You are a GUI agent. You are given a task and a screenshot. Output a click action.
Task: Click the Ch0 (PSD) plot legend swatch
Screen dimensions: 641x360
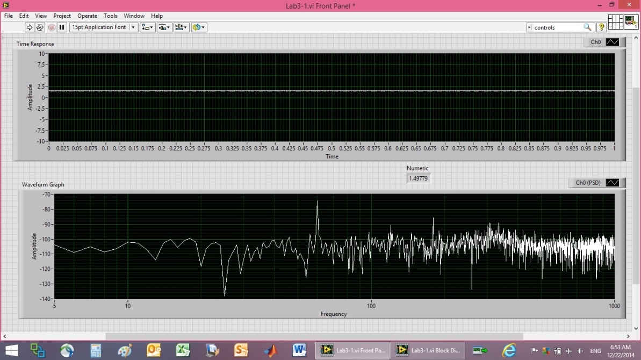[613, 183]
